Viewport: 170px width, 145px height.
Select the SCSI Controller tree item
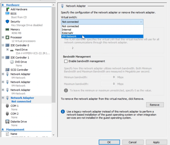click(19, 70)
